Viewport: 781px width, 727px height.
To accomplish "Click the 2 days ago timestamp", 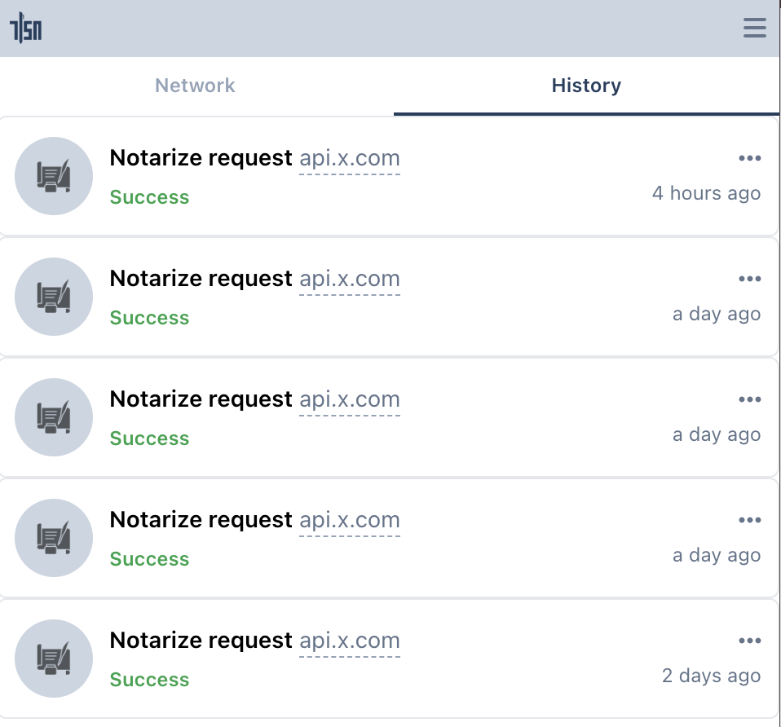I will [710, 676].
